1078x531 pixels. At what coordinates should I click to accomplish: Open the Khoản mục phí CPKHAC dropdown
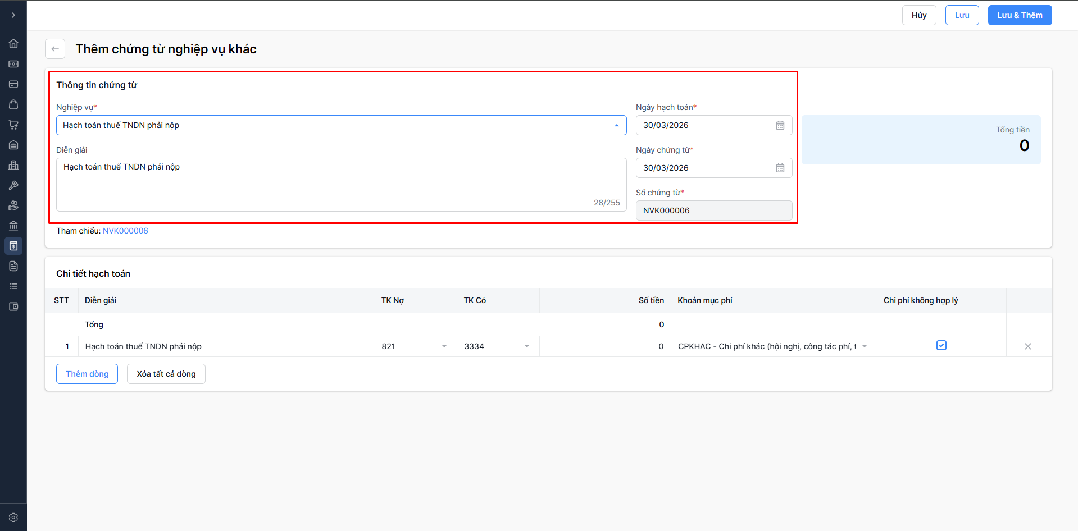coord(865,346)
